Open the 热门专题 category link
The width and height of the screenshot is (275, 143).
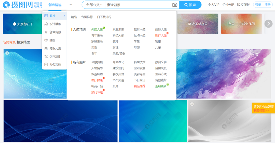(x=97, y=92)
